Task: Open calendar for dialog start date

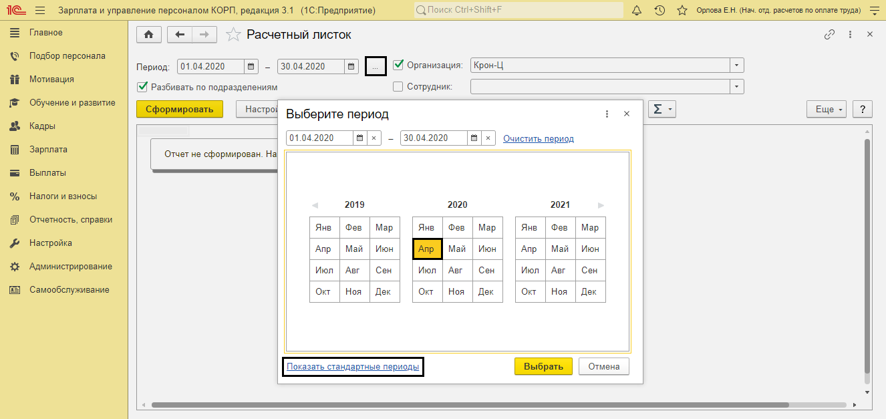Action: (359, 138)
